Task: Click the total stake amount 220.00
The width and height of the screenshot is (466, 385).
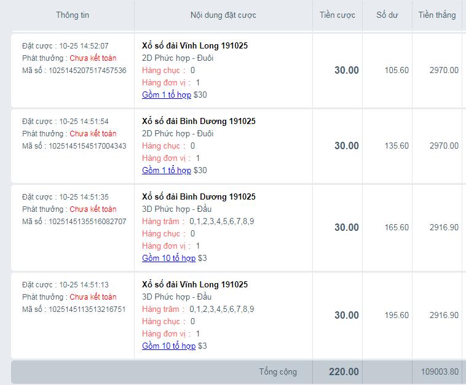Action: (344, 371)
